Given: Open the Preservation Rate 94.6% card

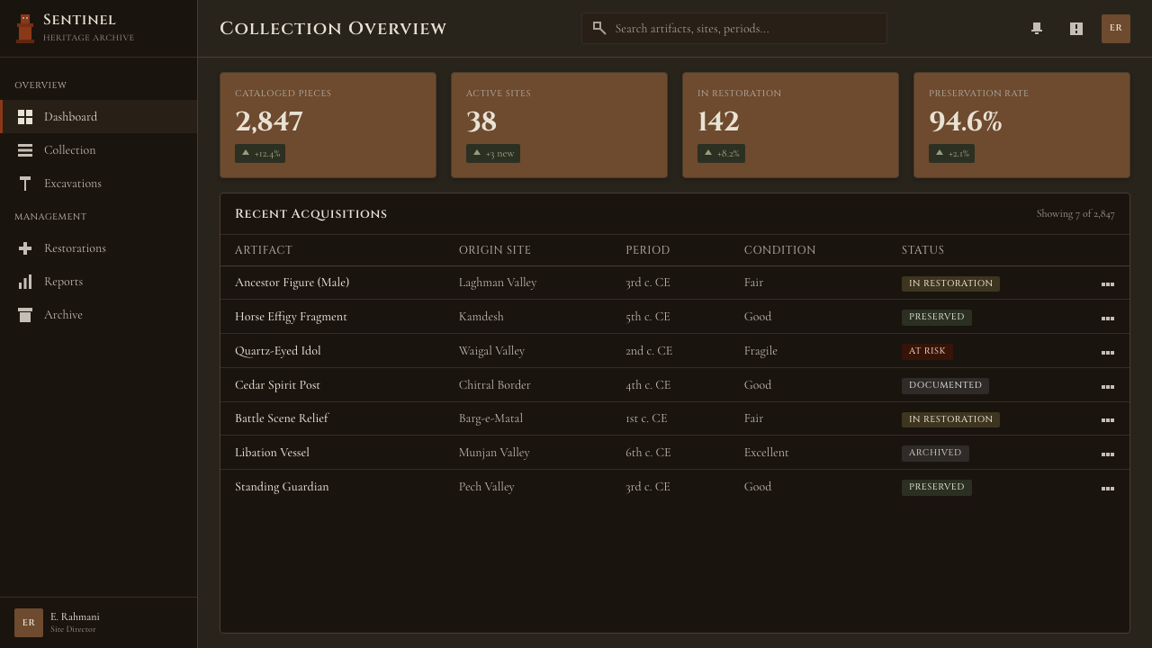Looking at the screenshot, I should point(1021,125).
